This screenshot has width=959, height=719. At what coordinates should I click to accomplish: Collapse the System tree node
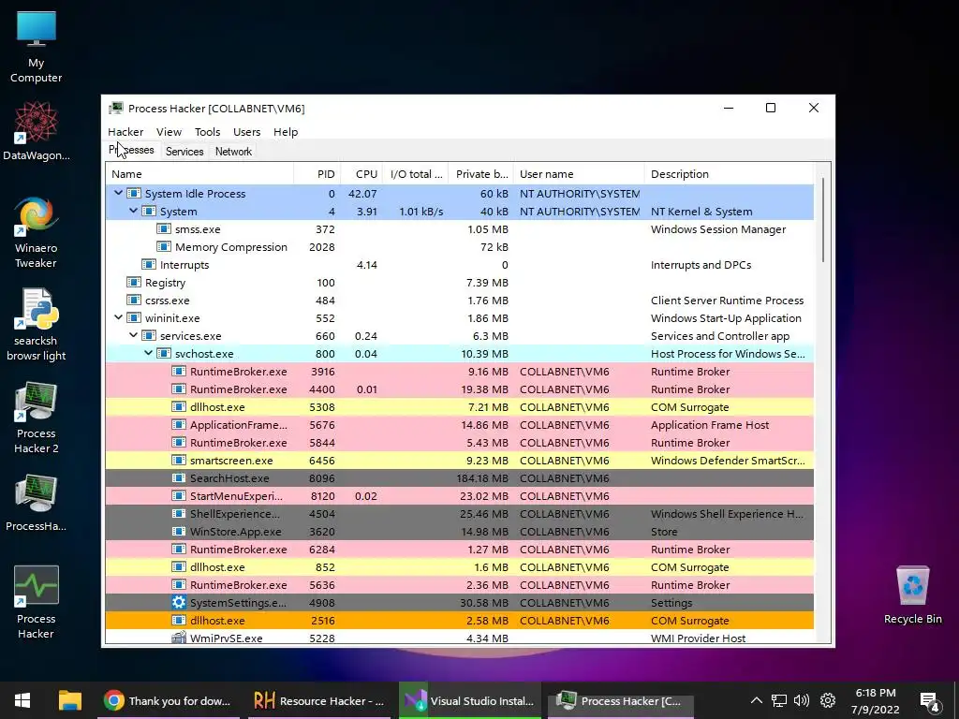(133, 211)
